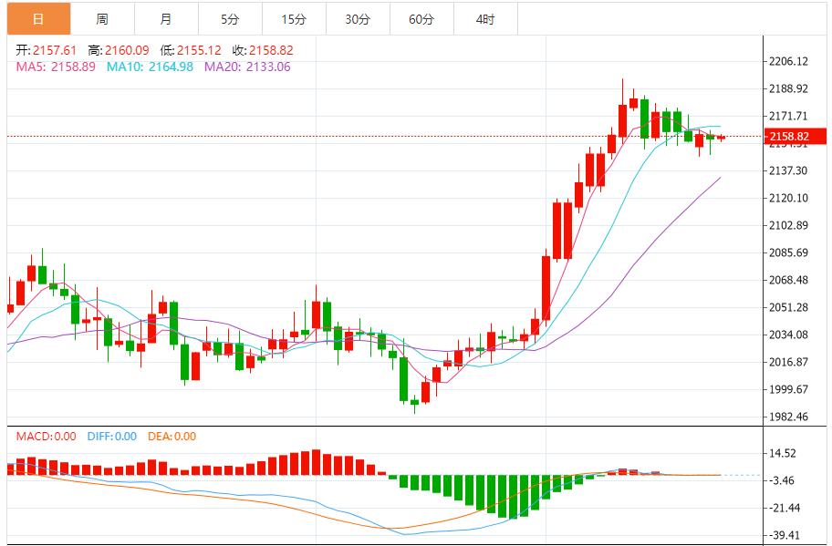Click the 高:2160.09 high price value
This screenshot has height=546, width=832.
point(119,50)
